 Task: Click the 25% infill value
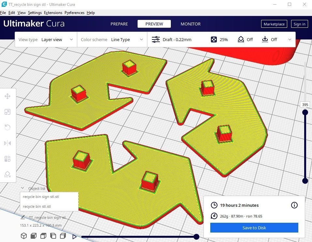[x=224, y=39]
